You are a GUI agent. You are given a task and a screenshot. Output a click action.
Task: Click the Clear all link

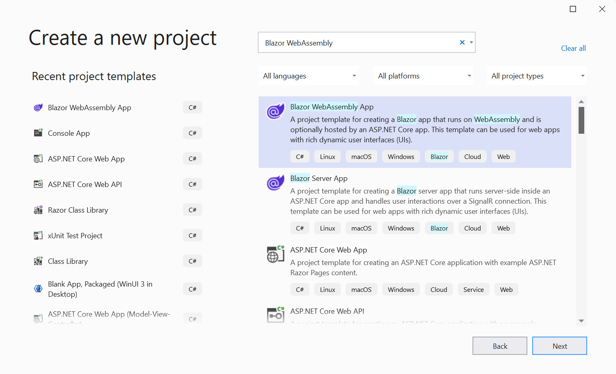click(573, 48)
